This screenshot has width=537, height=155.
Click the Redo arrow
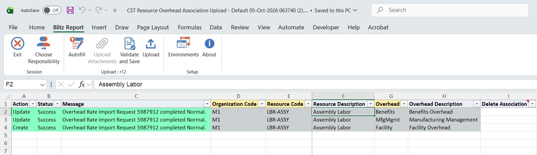point(98,10)
